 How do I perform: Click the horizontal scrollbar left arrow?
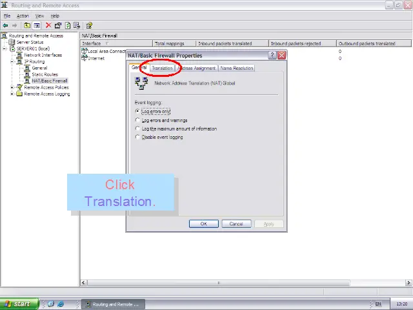pyautogui.click(x=83, y=283)
